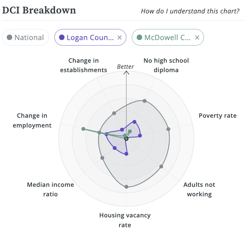244x233 pixels.
Task: Click Logan County's Housing vacancy purple point
Action: tap(126, 154)
